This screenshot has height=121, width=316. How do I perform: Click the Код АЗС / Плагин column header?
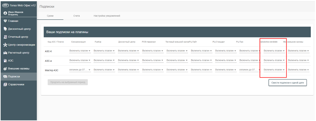(x=56, y=42)
